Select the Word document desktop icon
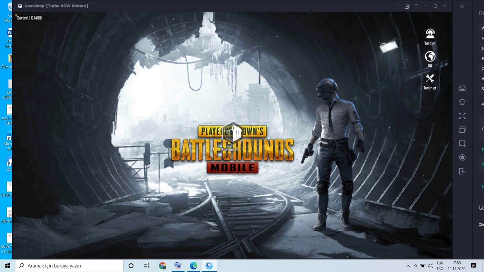 pos(8,38)
